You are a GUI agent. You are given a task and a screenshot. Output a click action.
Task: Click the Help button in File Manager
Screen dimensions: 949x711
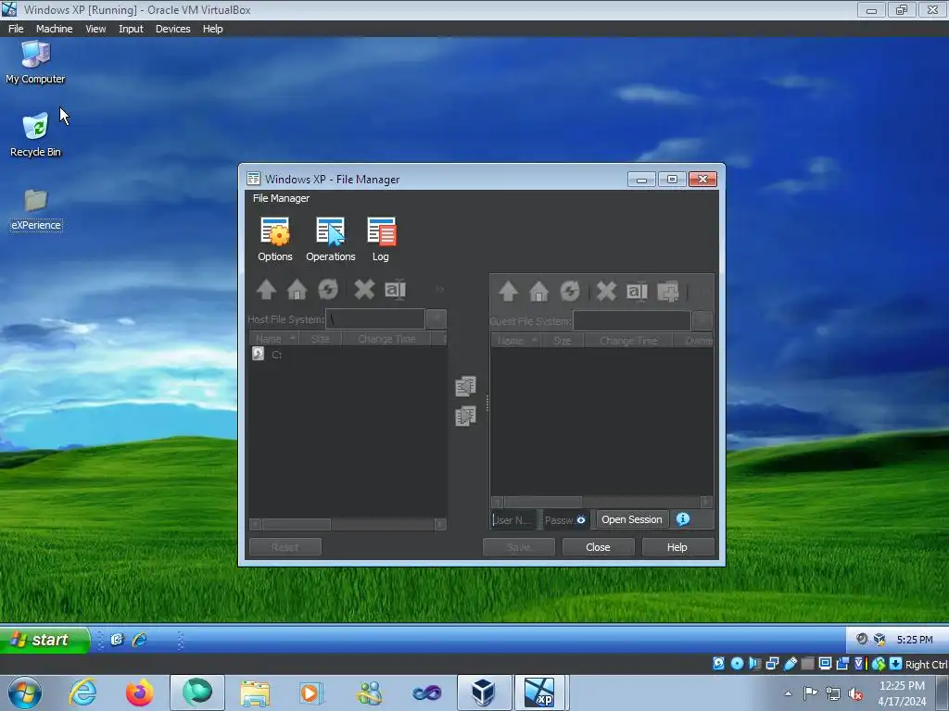[x=677, y=546]
